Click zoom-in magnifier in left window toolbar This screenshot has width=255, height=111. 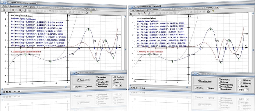point(13,10)
